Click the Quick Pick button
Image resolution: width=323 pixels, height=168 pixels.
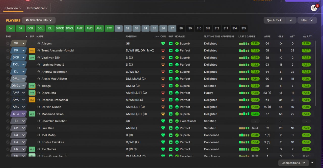point(275,20)
